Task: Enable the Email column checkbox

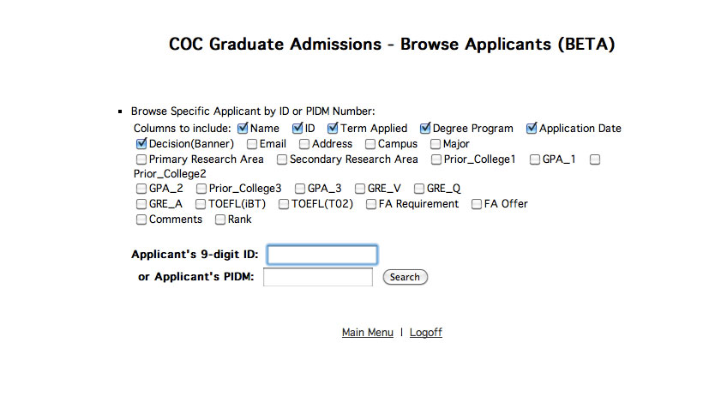Action: (252, 144)
